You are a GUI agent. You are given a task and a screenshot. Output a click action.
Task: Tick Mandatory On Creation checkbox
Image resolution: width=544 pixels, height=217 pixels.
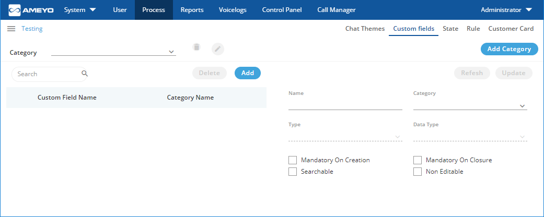(x=293, y=160)
